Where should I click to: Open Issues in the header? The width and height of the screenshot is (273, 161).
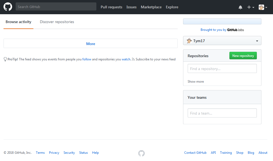coord(131,7)
